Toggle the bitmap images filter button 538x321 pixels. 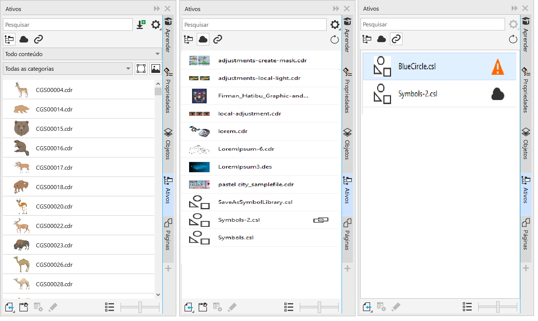(x=156, y=69)
